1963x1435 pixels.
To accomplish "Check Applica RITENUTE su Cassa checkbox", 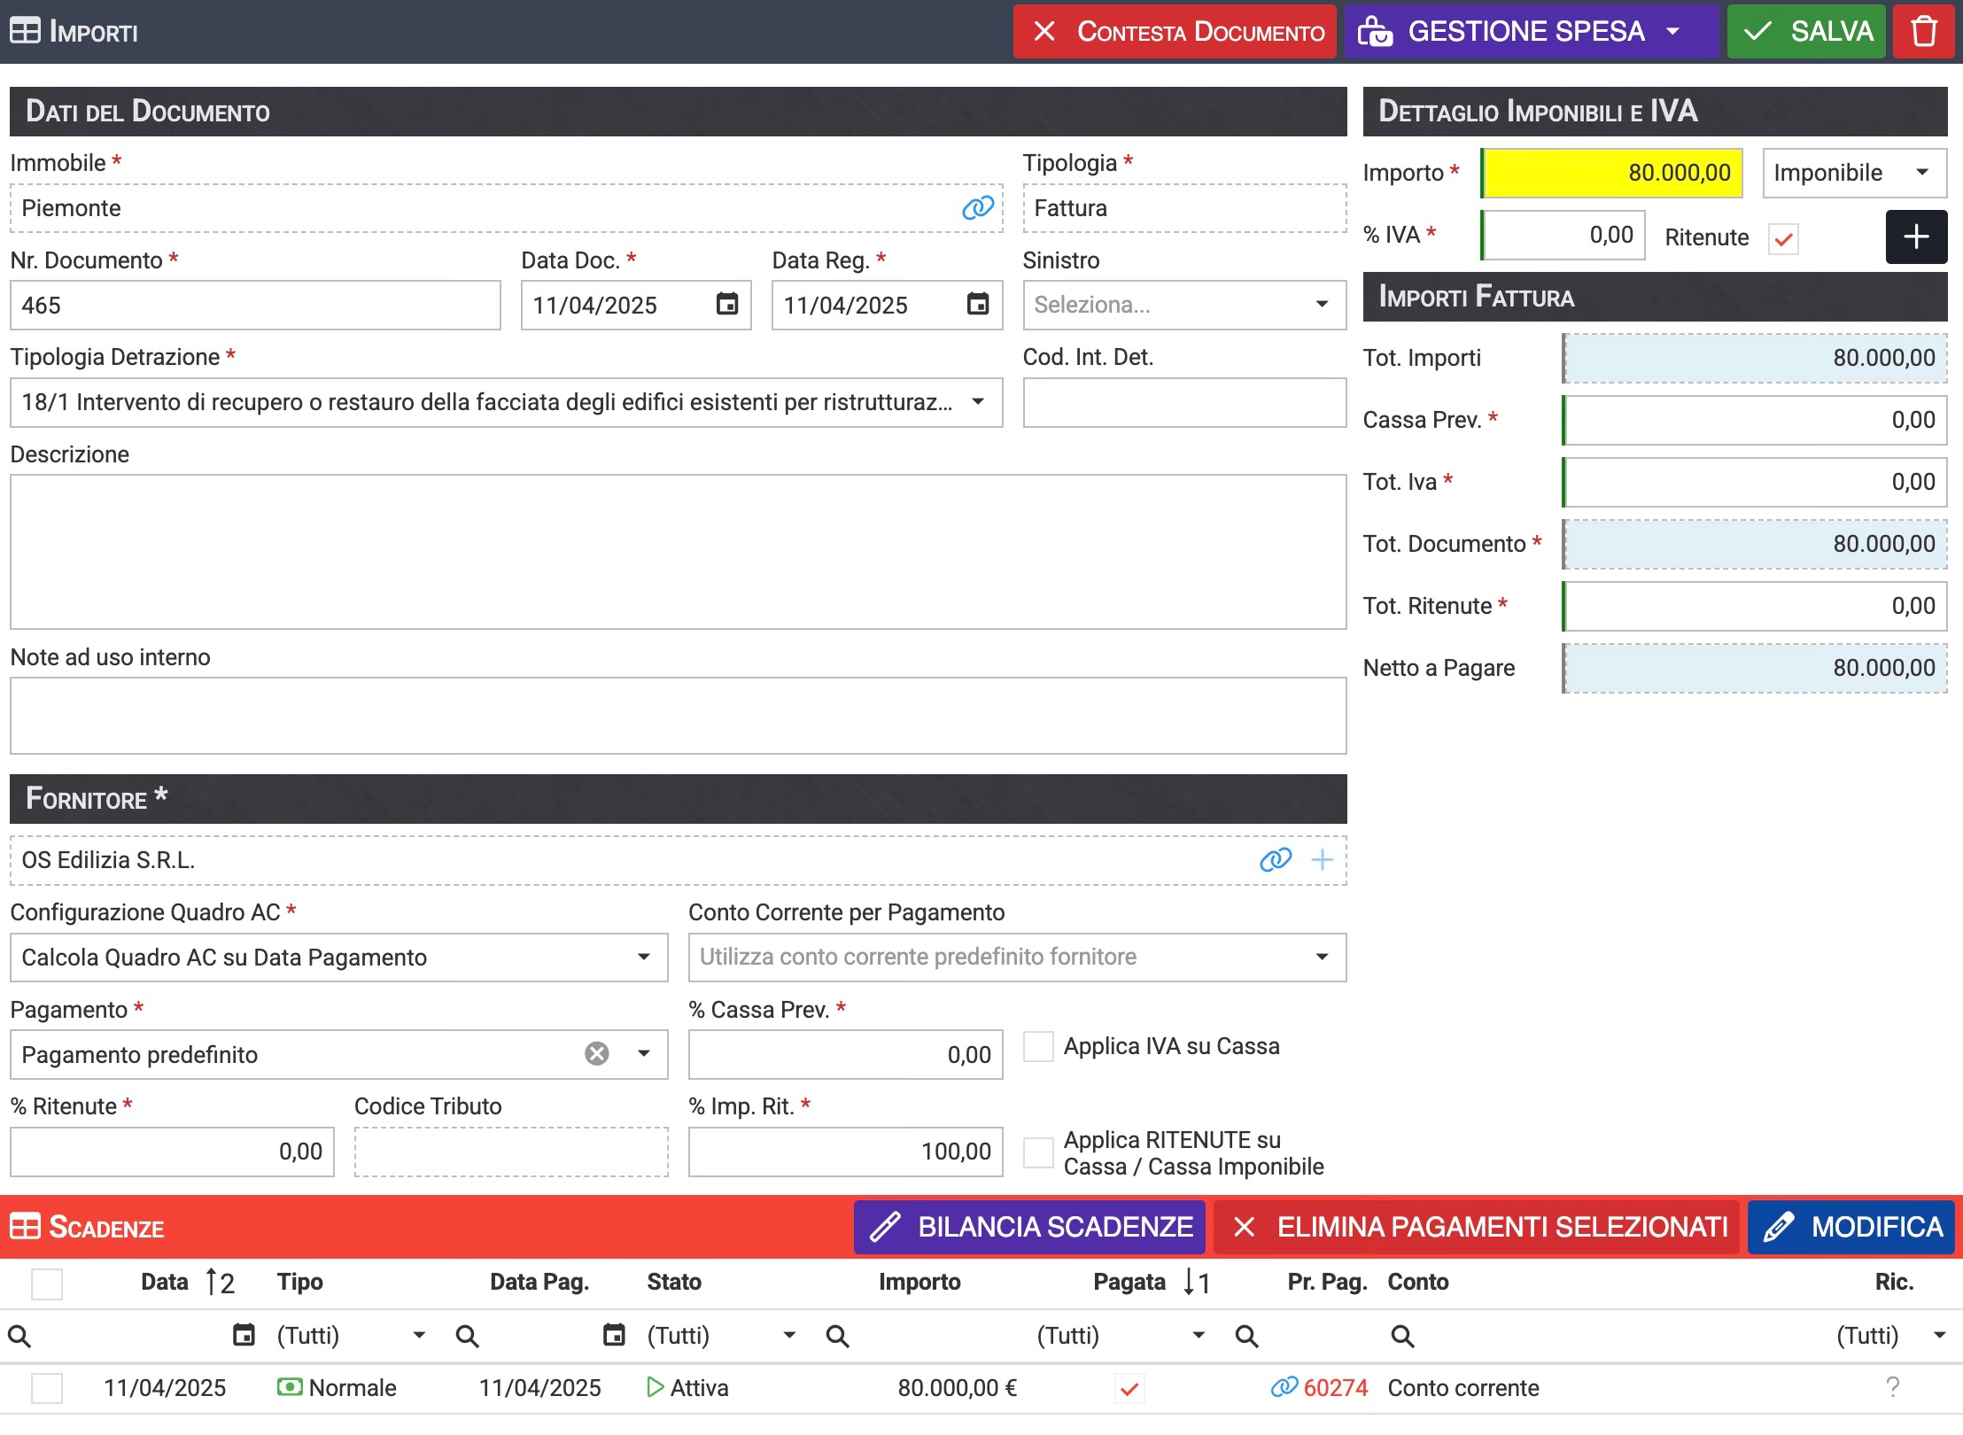I will click(x=1038, y=1152).
